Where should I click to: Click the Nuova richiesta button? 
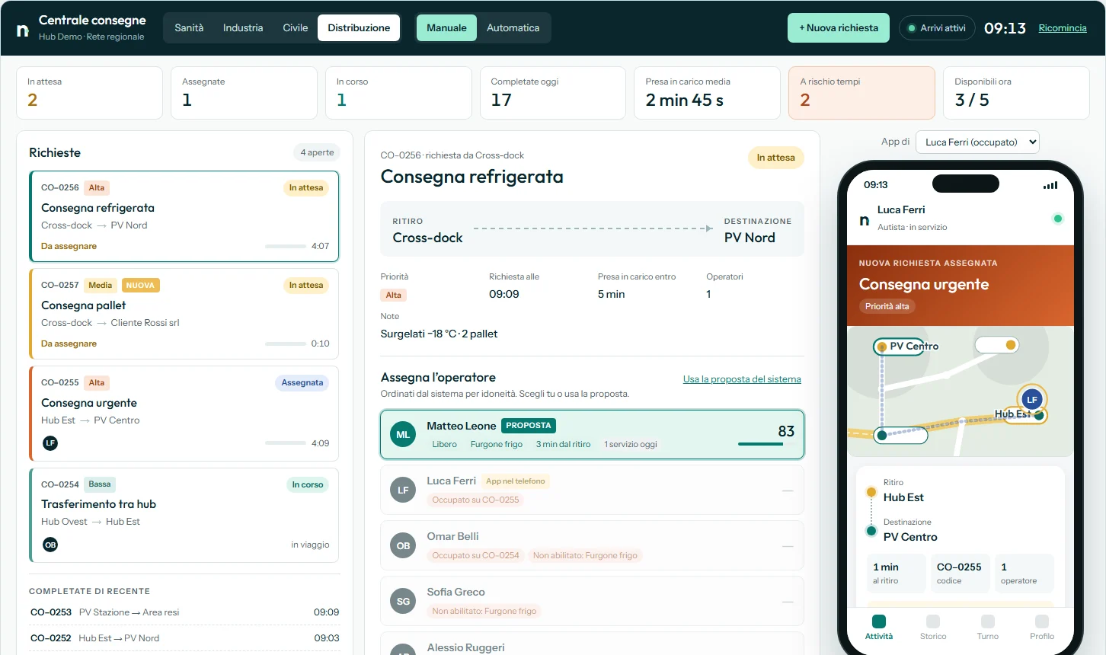(839, 28)
